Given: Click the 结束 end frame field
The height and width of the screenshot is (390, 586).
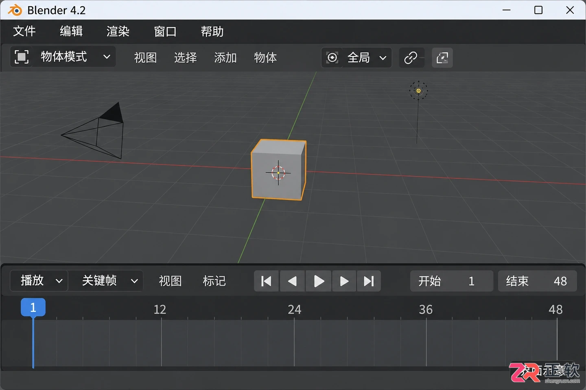Looking at the screenshot, I should point(538,281).
